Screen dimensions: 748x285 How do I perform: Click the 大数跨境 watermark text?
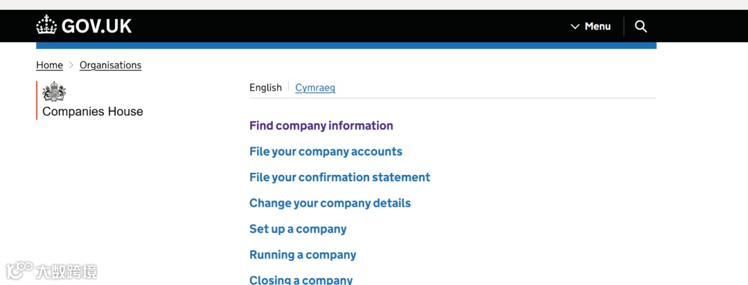pos(66,271)
